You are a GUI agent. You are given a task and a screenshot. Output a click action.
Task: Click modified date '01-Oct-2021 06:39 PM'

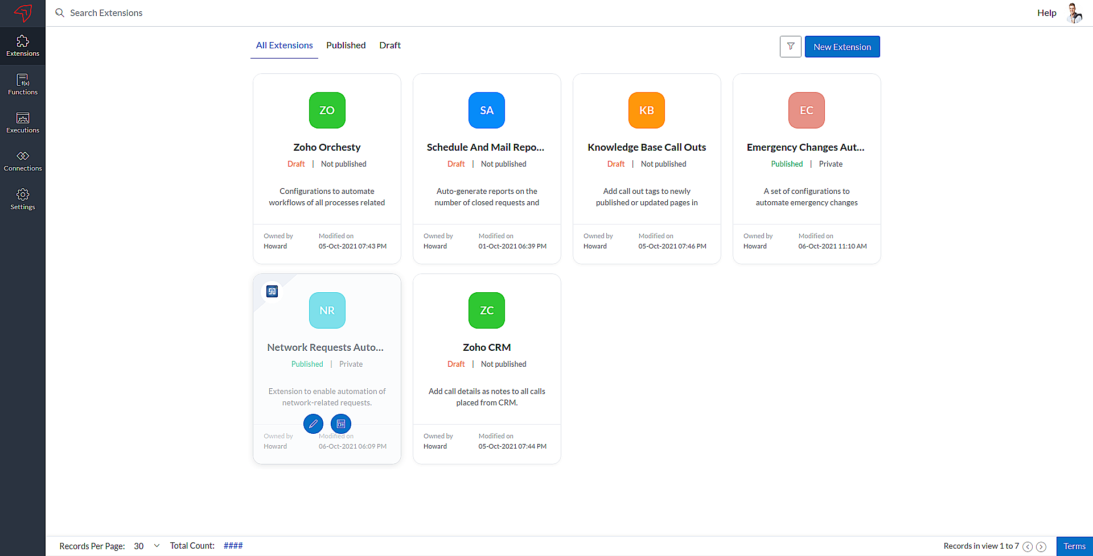pos(512,247)
